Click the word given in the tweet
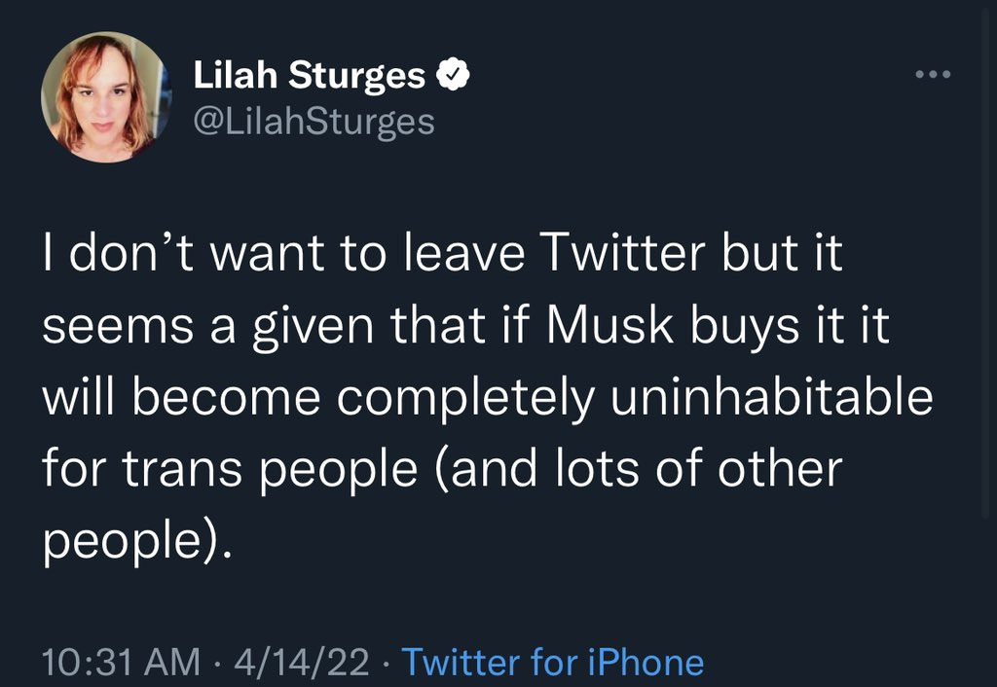This screenshot has width=997, height=687. pyautogui.click(x=313, y=329)
